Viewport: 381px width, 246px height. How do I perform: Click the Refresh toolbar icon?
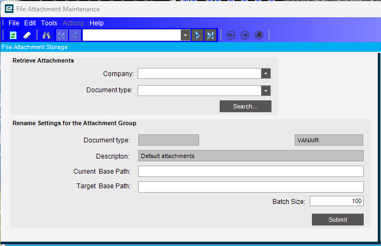tap(13, 36)
